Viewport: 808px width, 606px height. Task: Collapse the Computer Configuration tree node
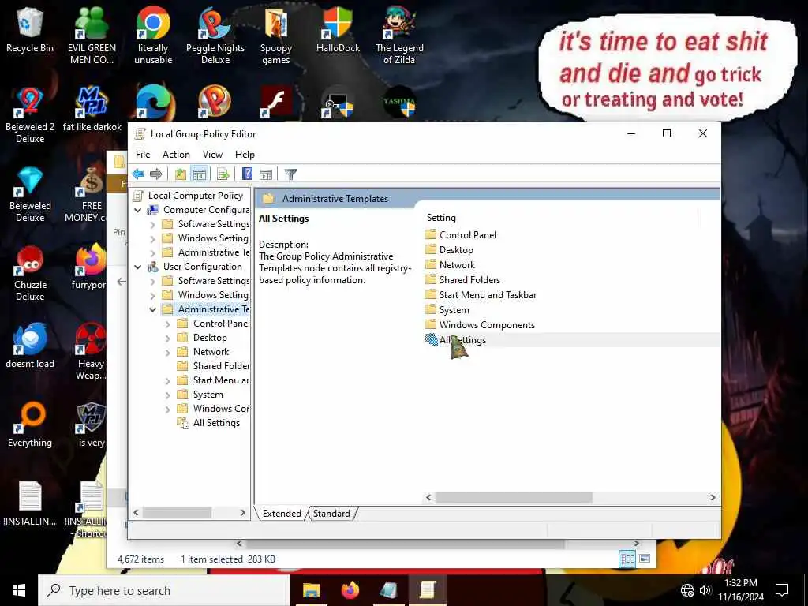[x=137, y=210]
